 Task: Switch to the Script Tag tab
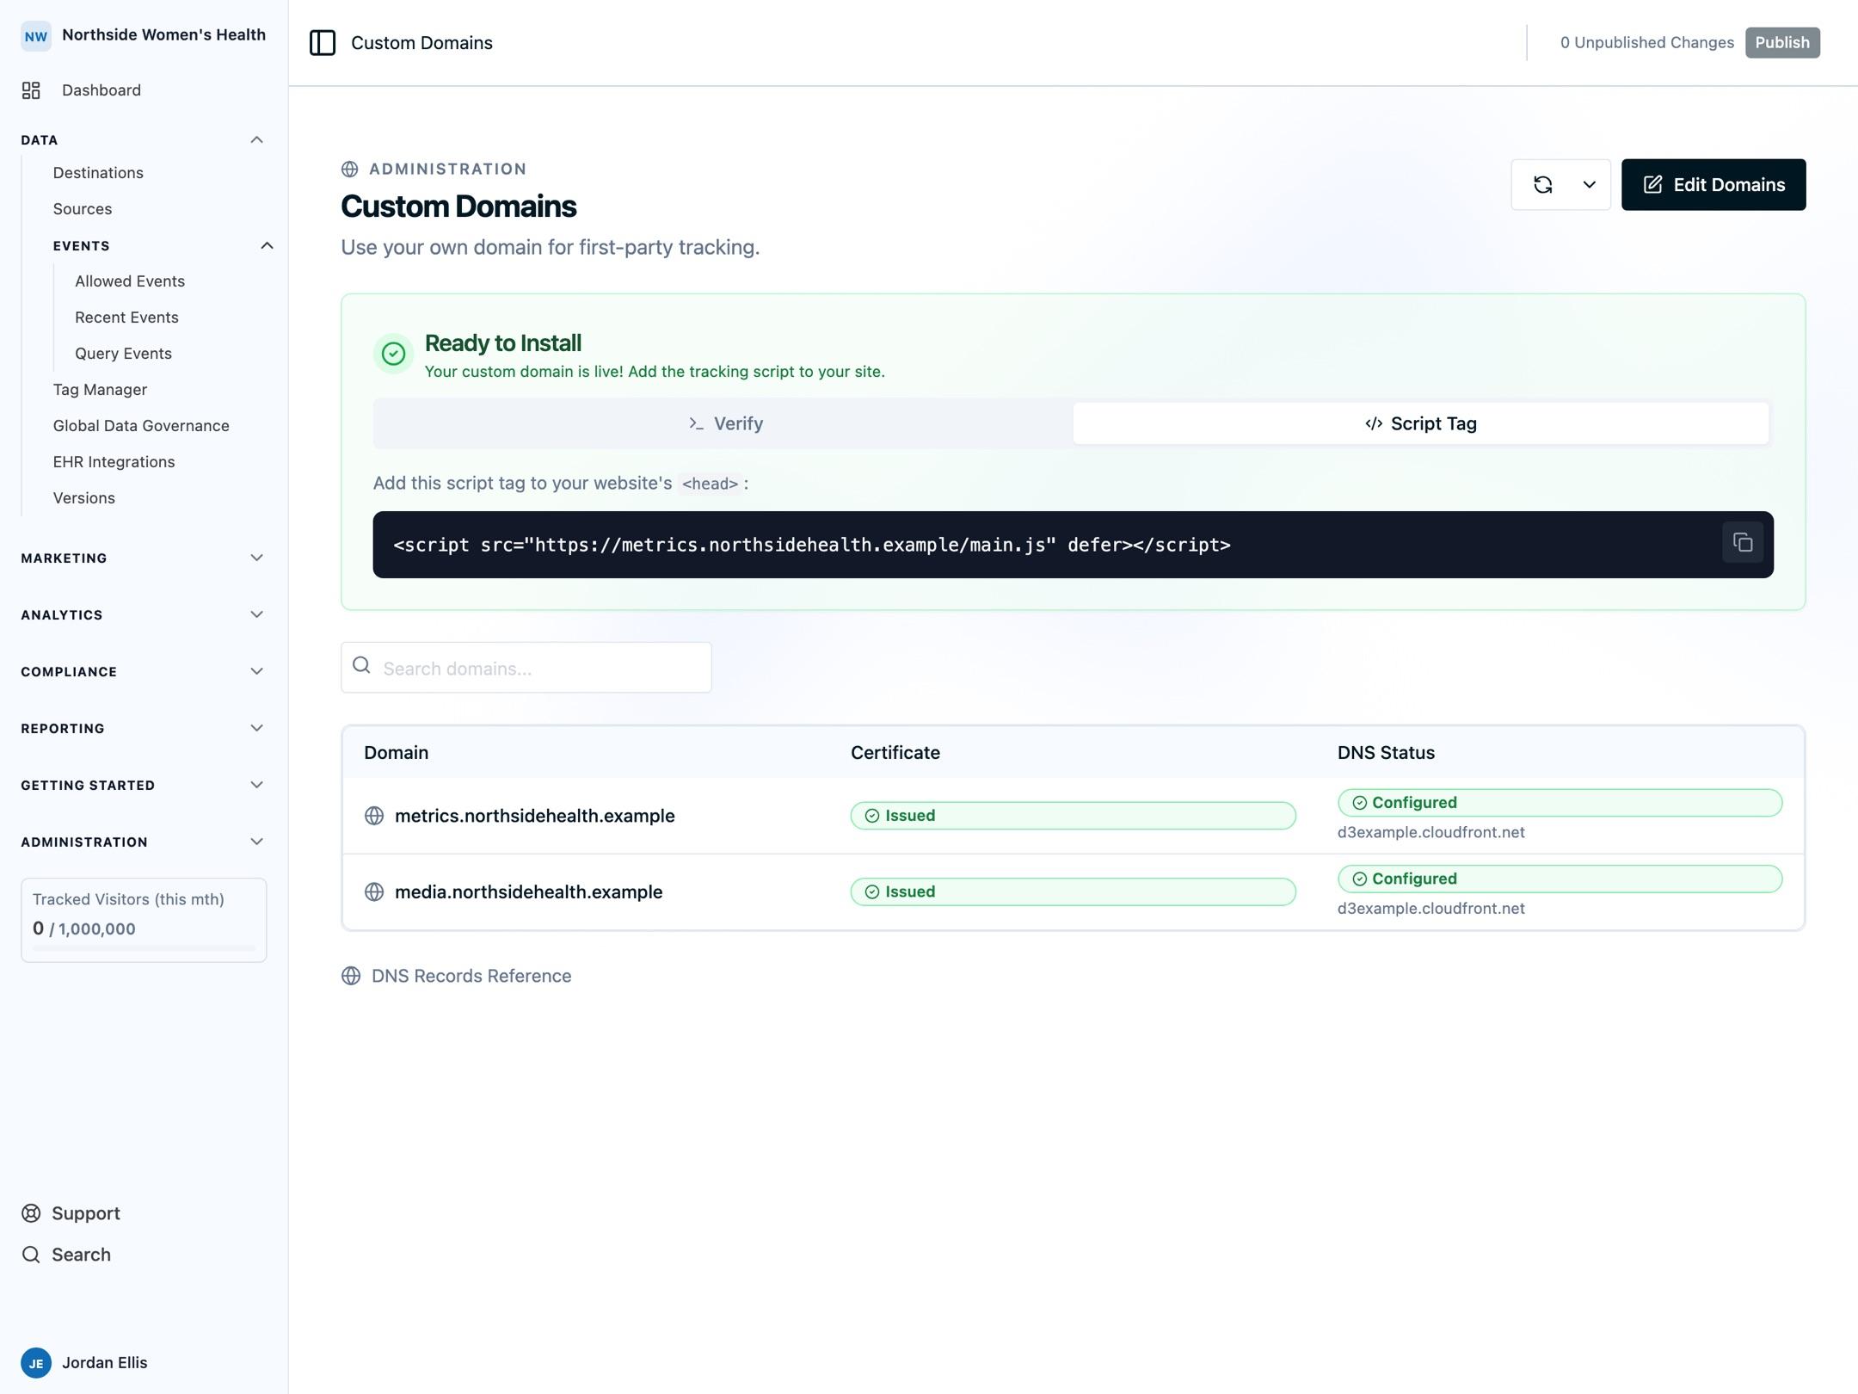(x=1421, y=423)
